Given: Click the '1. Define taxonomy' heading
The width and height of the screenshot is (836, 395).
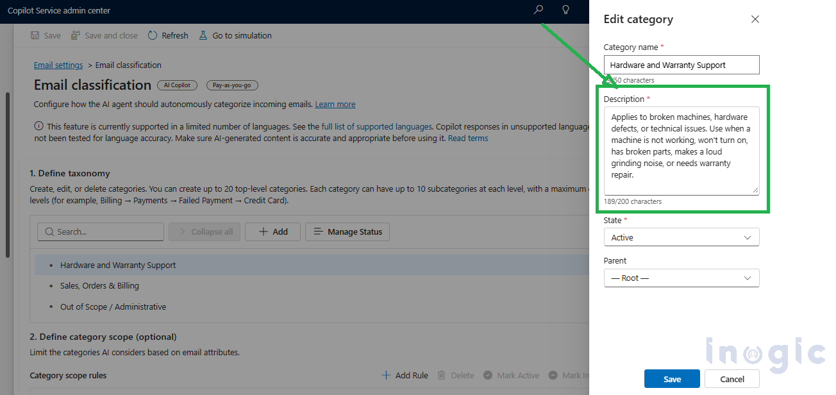Looking at the screenshot, I should pyautogui.click(x=70, y=173).
